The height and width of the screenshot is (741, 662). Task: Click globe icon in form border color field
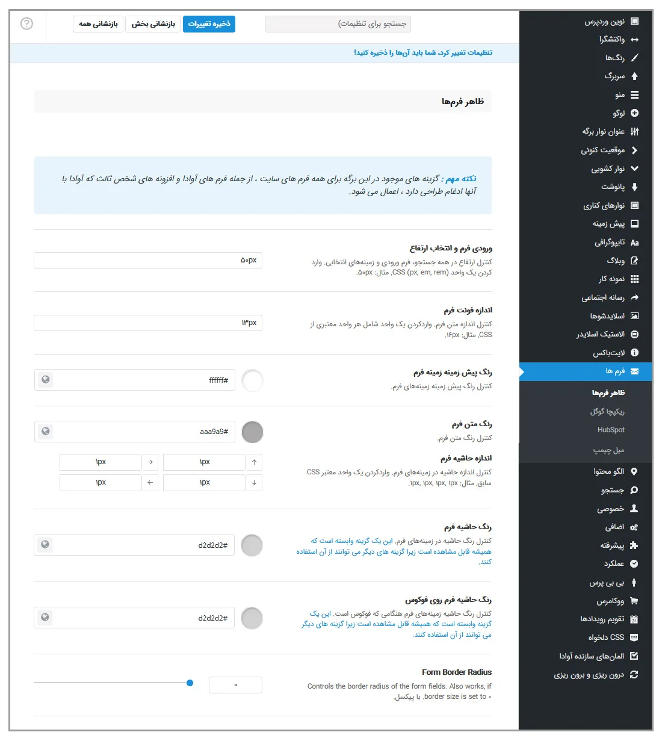pyautogui.click(x=45, y=545)
